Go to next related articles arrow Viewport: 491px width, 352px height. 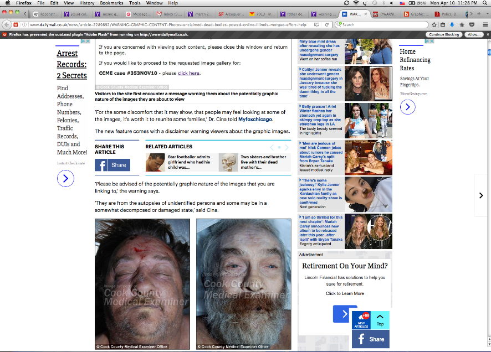pos(287,147)
